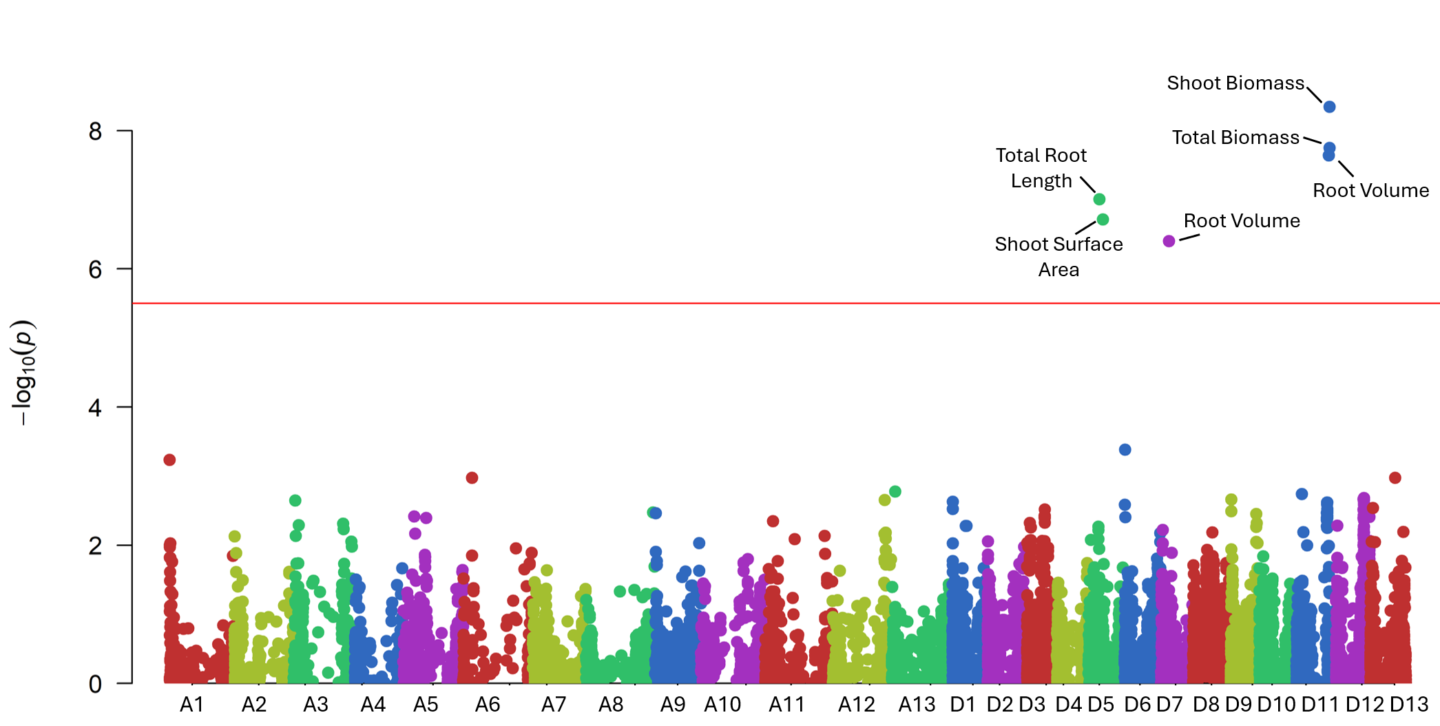Click the Root Volume label beside purple point
The image size is (1440, 726).
tap(1241, 221)
